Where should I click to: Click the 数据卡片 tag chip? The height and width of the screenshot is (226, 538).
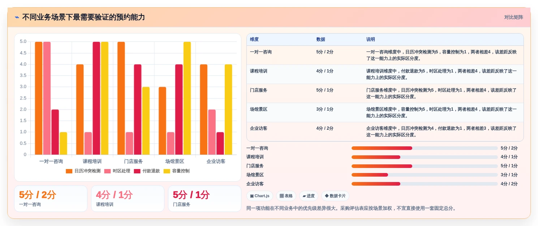click(x=335, y=196)
